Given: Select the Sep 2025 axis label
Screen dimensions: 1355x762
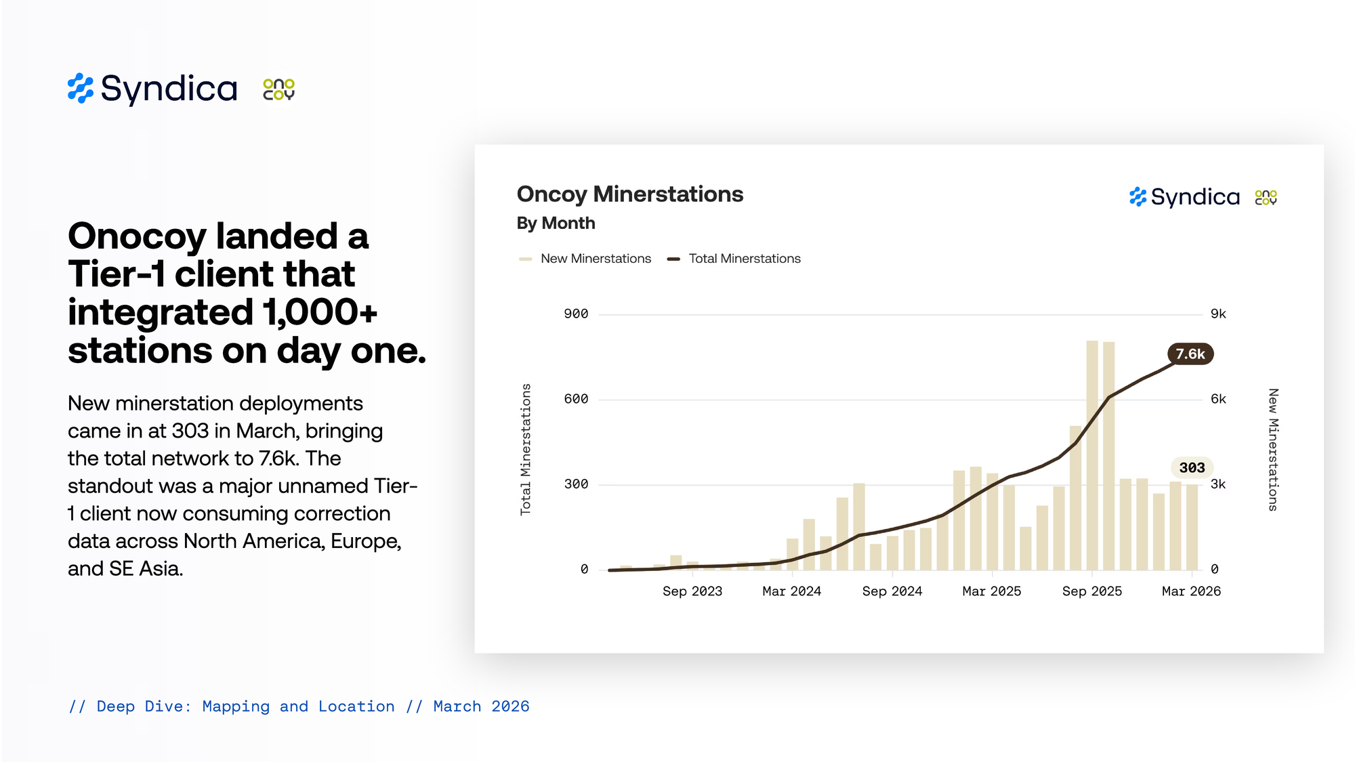Looking at the screenshot, I should [1091, 591].
